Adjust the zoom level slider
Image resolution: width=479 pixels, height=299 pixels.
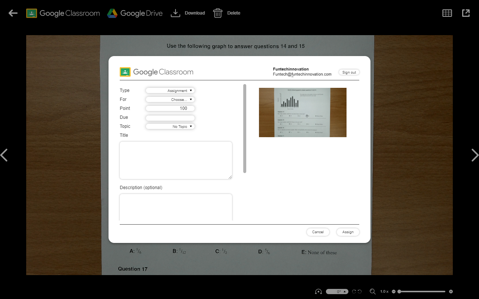(x=421, y=292)
